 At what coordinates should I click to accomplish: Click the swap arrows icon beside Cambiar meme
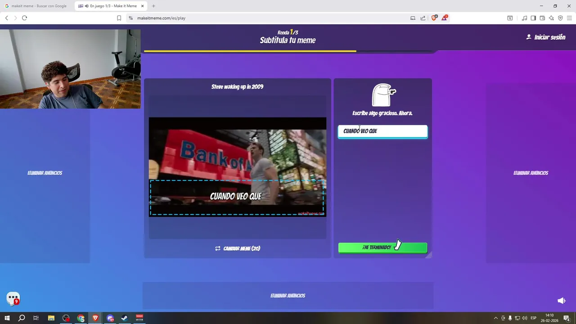click(218, 248)
